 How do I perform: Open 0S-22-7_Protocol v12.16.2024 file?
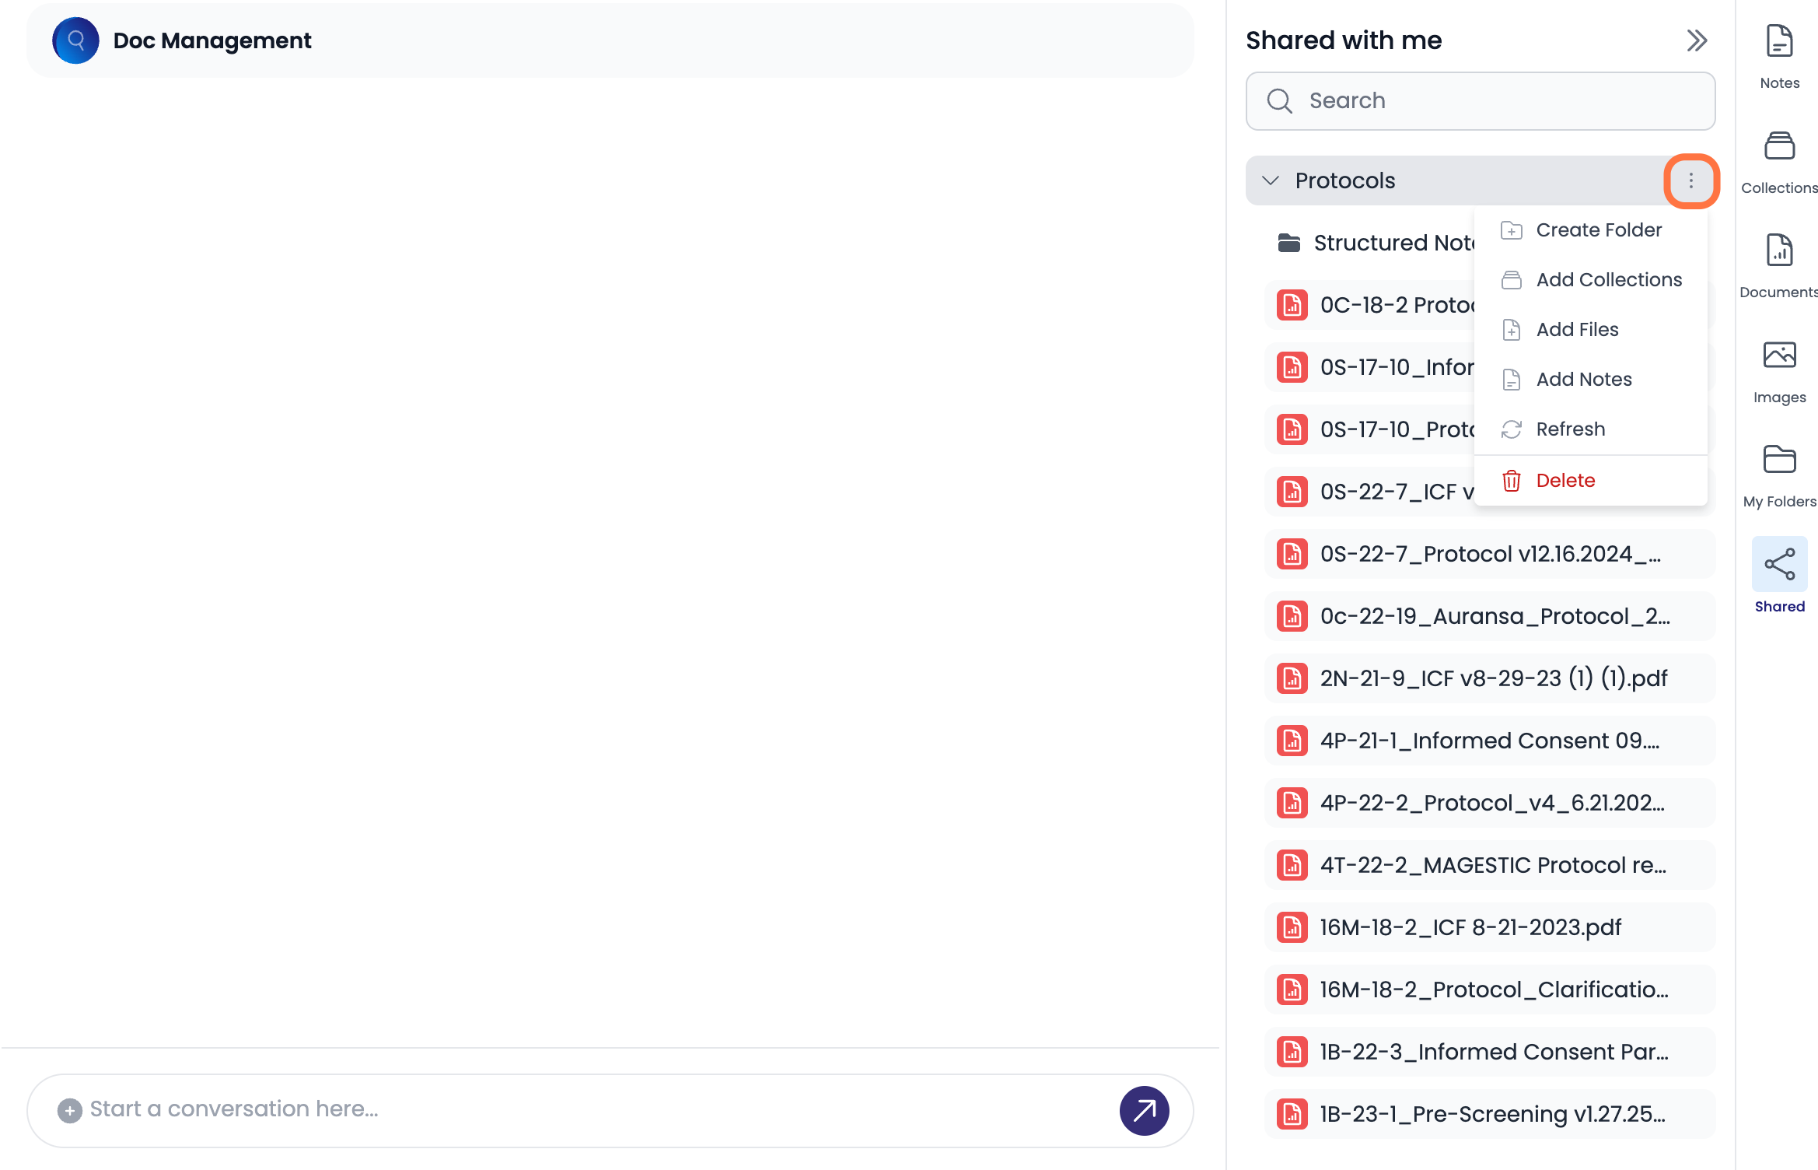(1489, 554)
